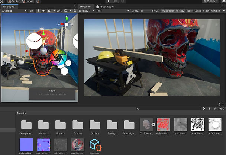Open the Materials folder
The width and height of the screenshot is (226, 155).
pos(43,127)
